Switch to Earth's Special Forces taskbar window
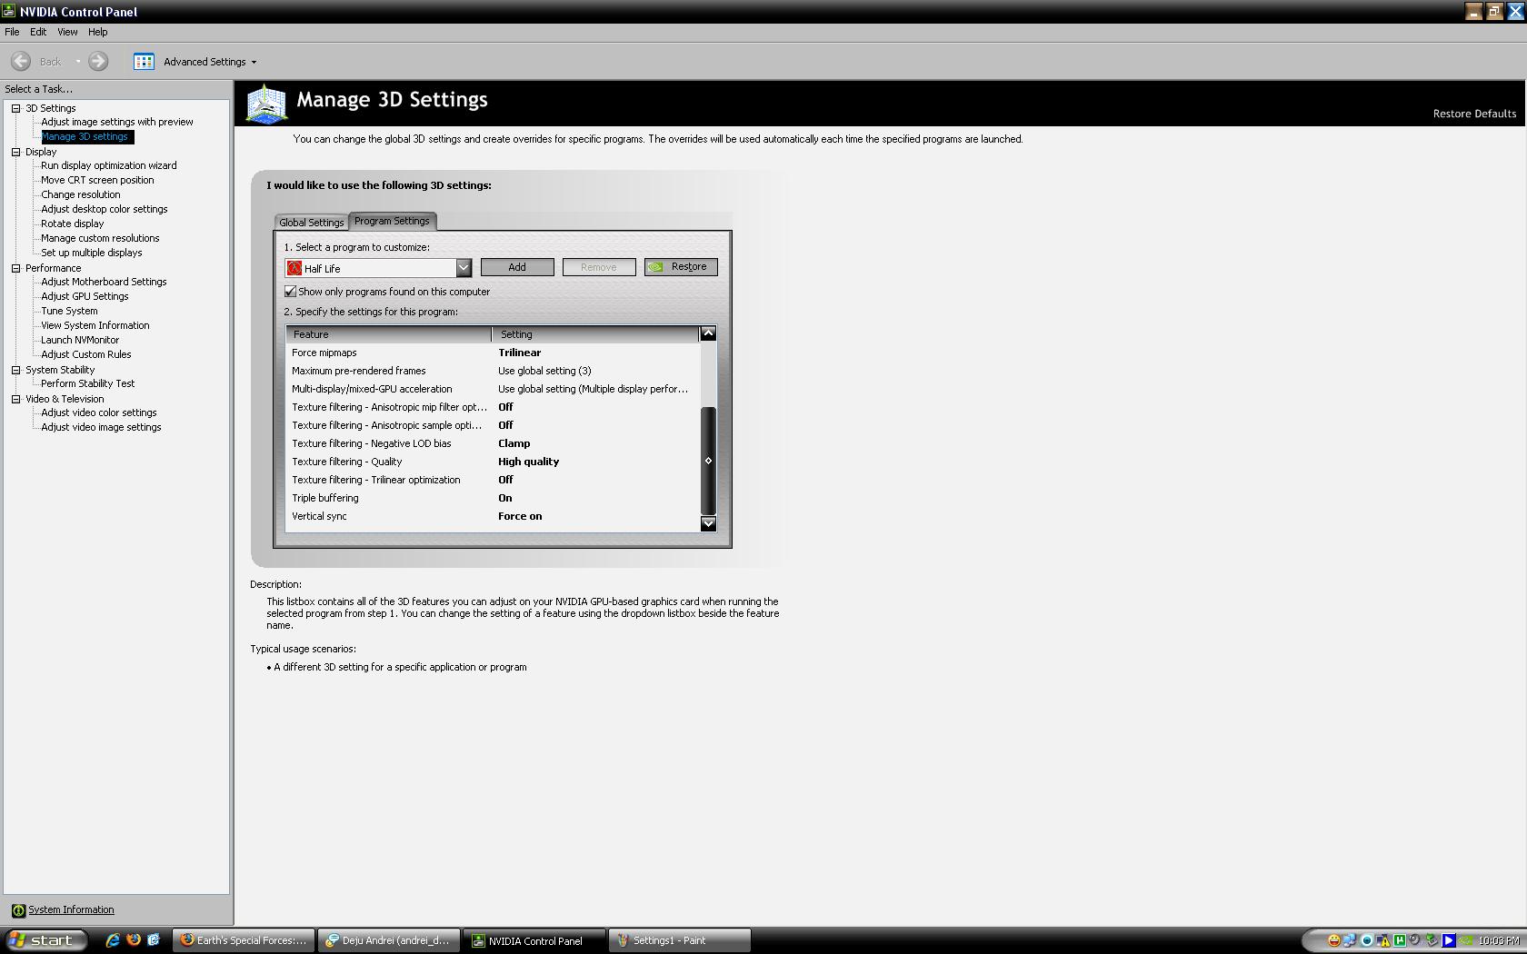The width and height of the screenshot is (1527, 954). tap(244, 940)
